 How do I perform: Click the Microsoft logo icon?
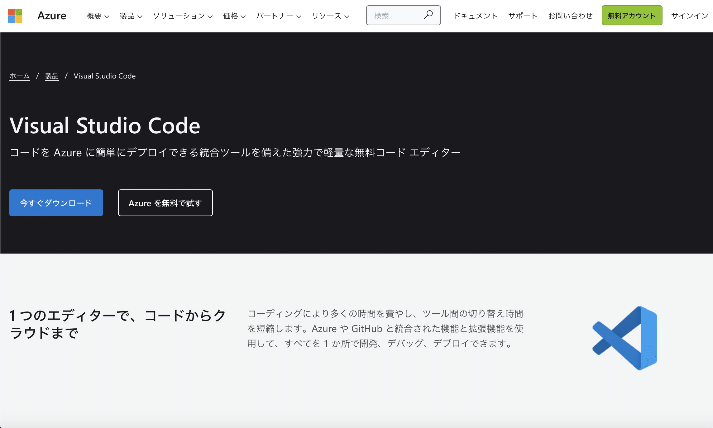point(15,16)
